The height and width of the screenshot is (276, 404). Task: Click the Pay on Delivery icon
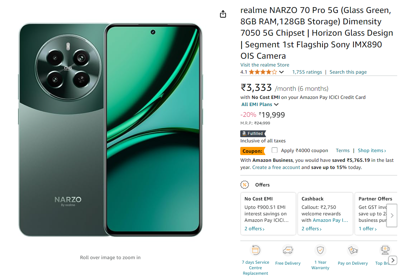(353, 250)
